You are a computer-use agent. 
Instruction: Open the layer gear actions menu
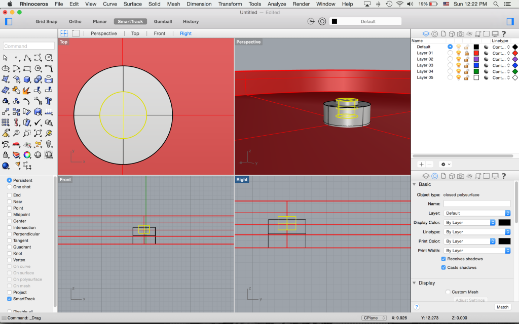(x=445, y=165)
